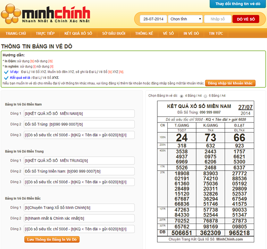The width and height of the screenshot is (267, 249).
Task: Click the 100N prize number 24
Action: click(182, 138)
